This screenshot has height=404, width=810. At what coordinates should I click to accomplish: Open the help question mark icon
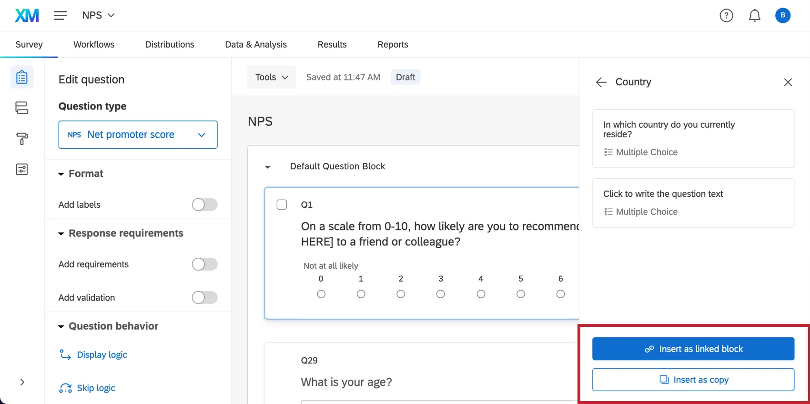tap(726, 16)
